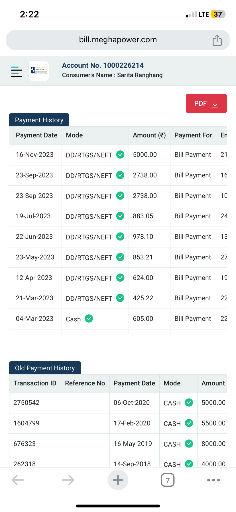Click green checkmark on 16-Nov-2023 payment
The image size is (236, 512).
point(120,155)
